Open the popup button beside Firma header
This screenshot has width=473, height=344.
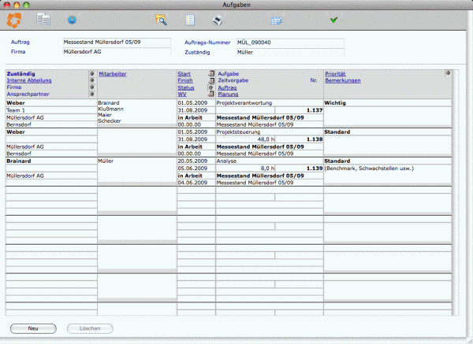(92, 87)
